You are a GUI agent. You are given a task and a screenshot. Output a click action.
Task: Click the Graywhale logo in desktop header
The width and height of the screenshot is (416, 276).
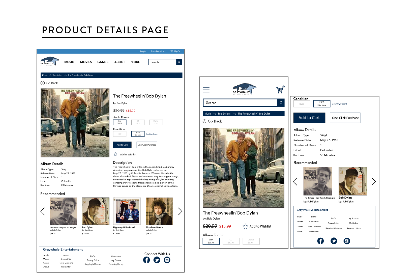(x=50, y=61)
